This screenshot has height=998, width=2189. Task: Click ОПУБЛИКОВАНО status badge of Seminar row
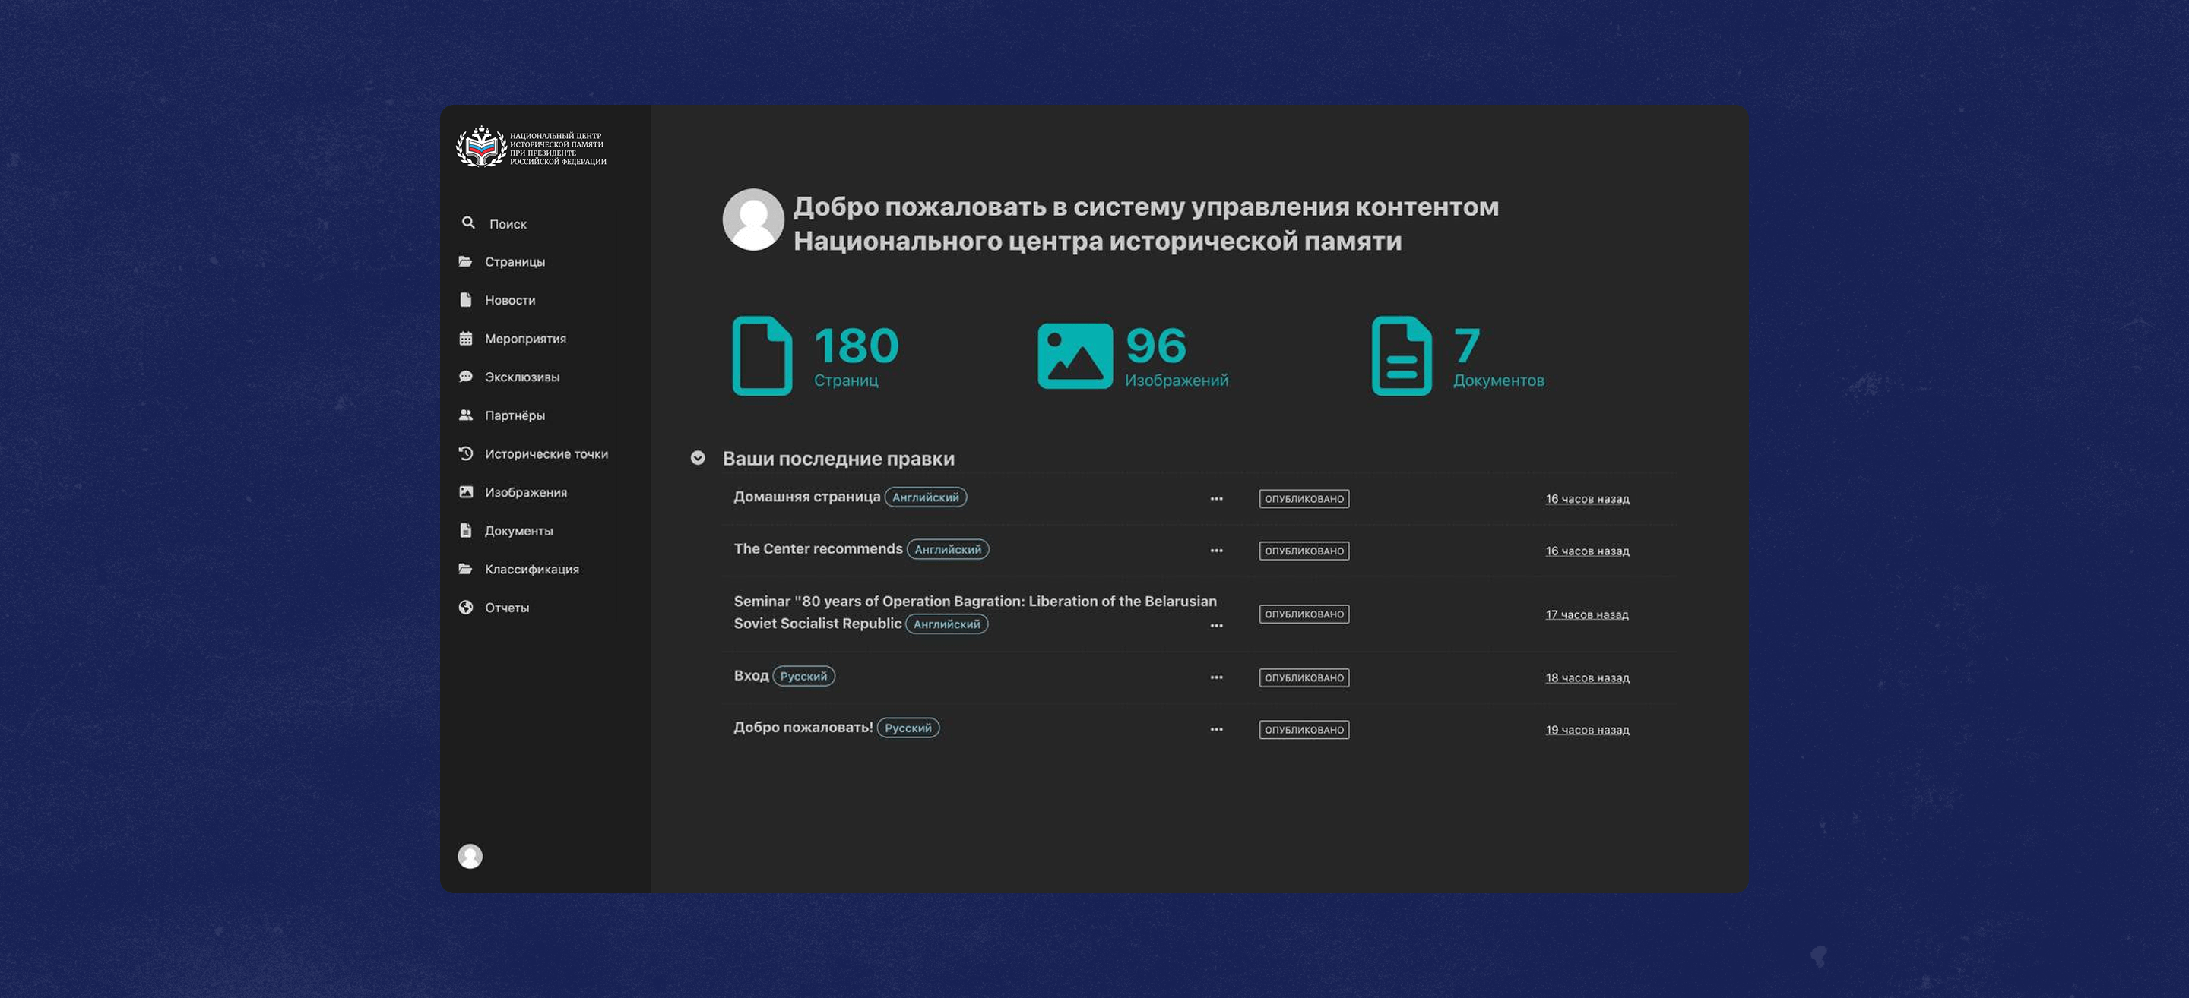tap(1304, 614)
